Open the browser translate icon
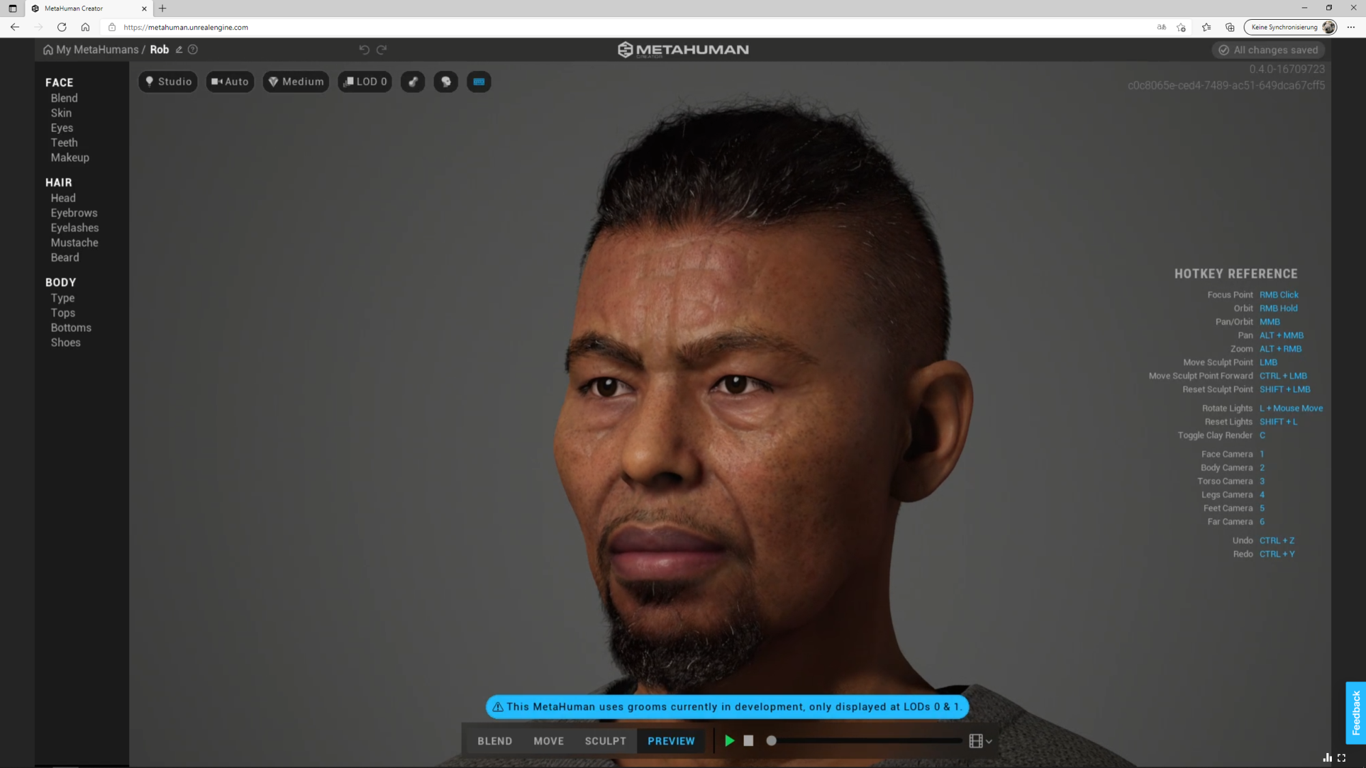1366x768 pixels. point(1161,27)
